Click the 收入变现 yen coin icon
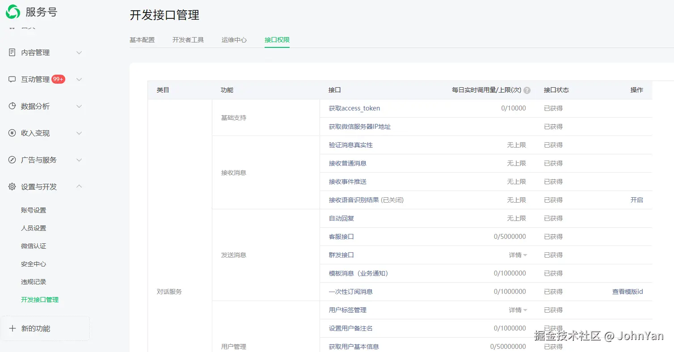The image size is (674, 352). point(12,133)
